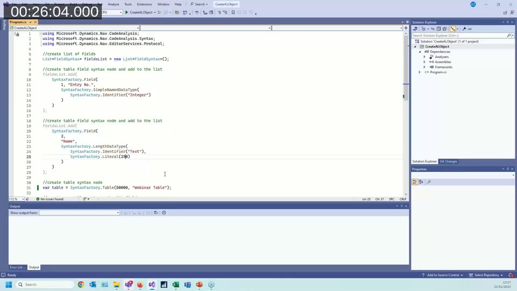Expand the Frameworks node

[424, 67]
